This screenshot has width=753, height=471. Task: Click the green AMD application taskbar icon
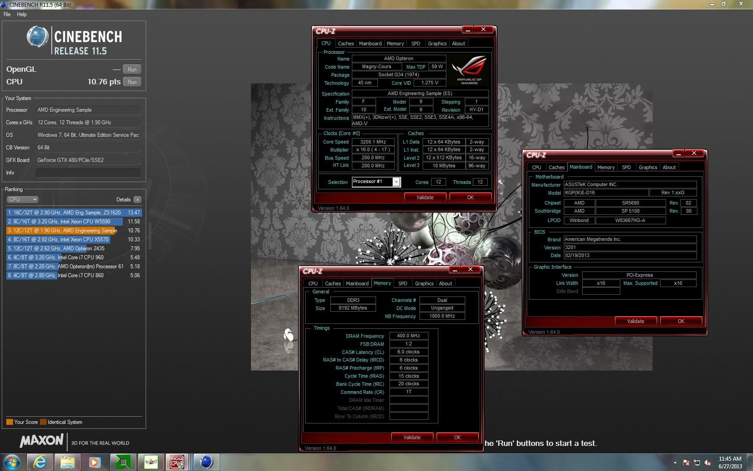tap(123, 462)
